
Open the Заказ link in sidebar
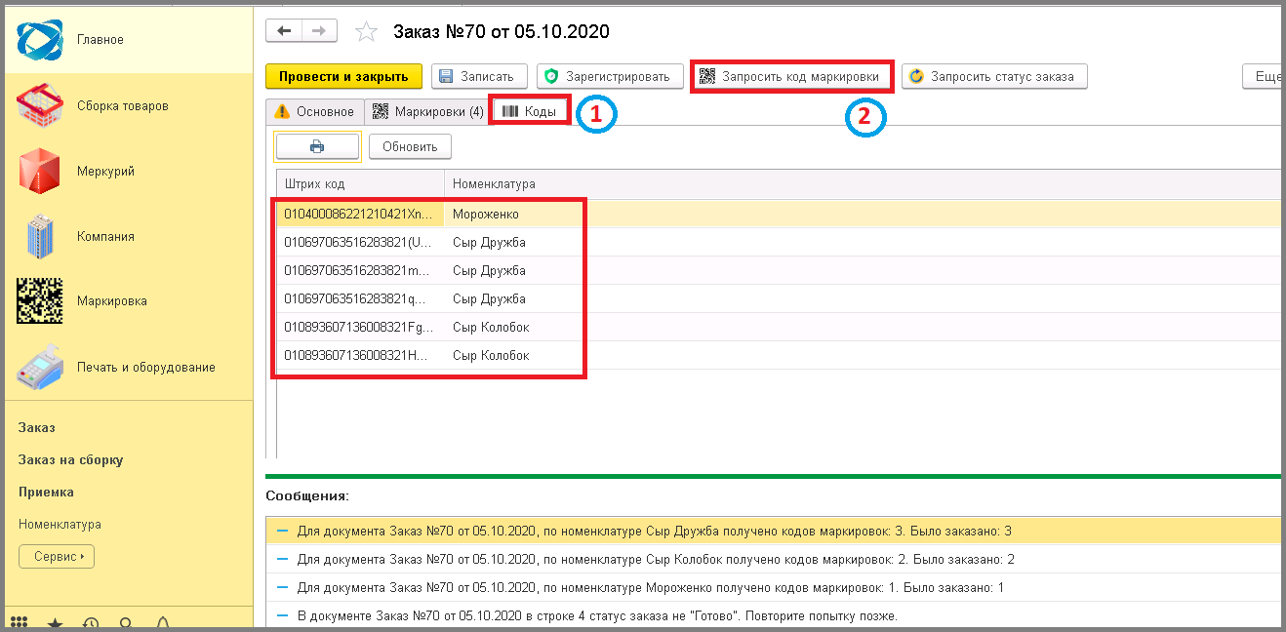point(37,427)
